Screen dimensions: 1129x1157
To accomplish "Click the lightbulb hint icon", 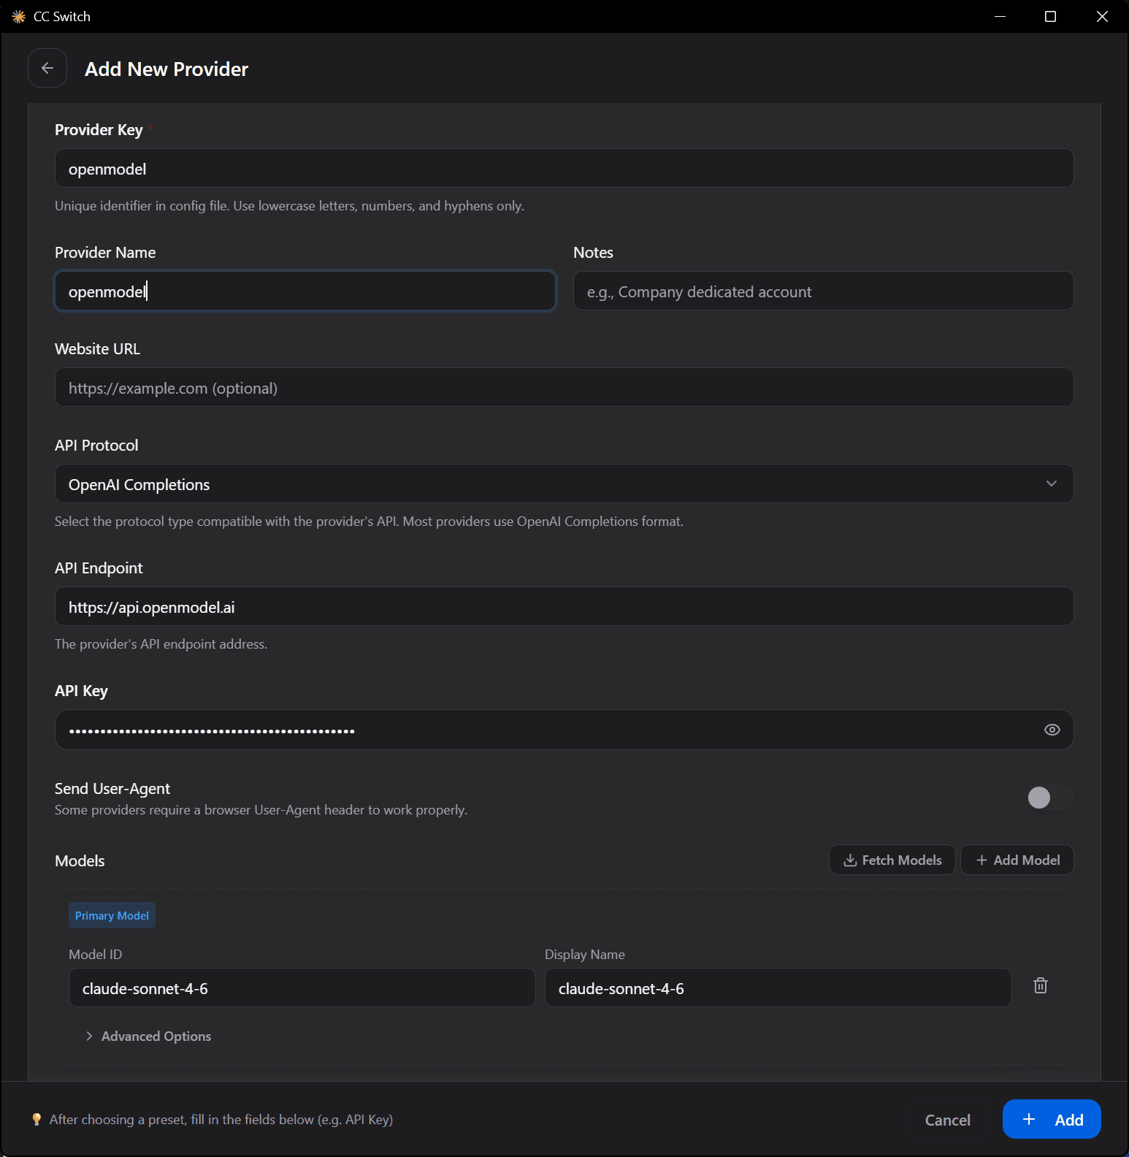I will 37,1119.
